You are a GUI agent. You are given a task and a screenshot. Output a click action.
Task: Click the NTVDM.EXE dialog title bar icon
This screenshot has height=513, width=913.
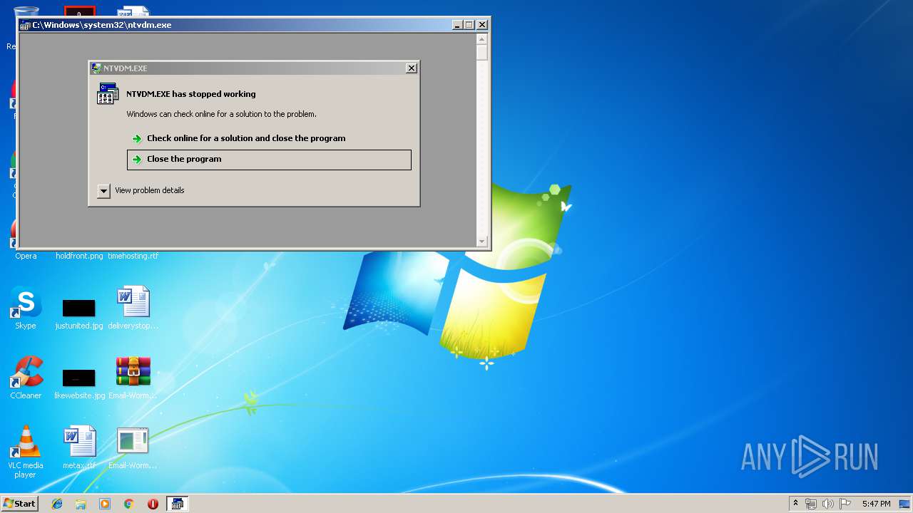click(96, 68)
